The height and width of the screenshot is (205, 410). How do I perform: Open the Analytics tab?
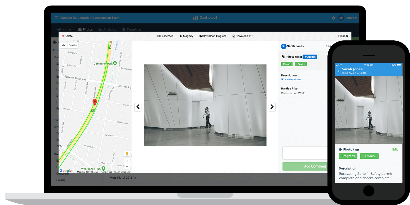[x=107, y=30]
